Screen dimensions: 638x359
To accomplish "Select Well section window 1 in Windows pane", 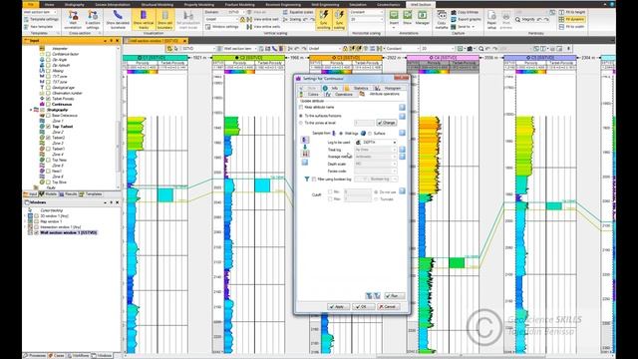I will [69, 232].
